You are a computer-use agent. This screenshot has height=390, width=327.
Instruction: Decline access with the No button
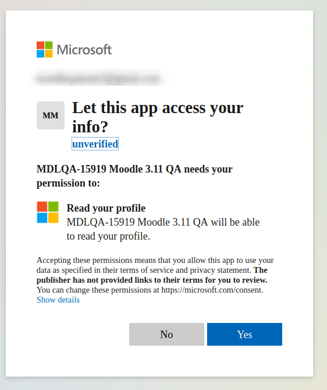166,334
